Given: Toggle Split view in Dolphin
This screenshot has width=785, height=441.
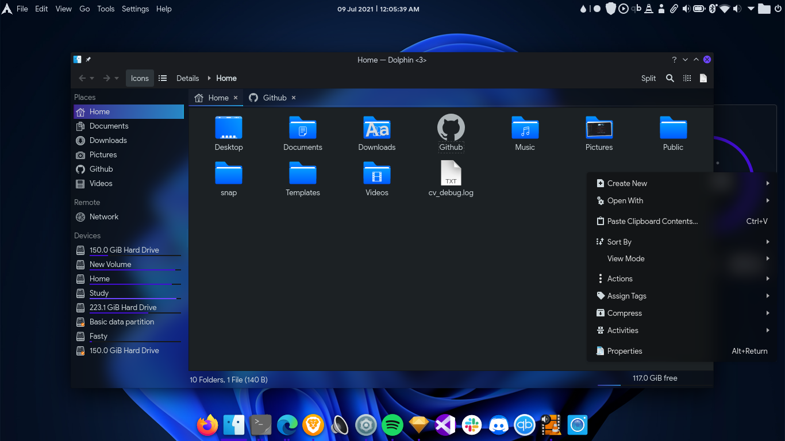Looking at the screenshot, I should [648, 78].
